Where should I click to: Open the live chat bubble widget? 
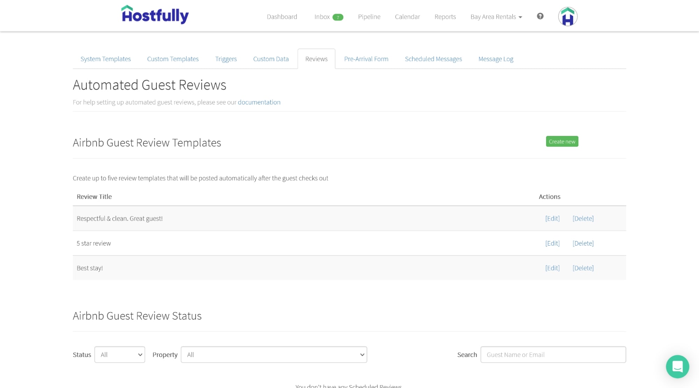(677, 366)
